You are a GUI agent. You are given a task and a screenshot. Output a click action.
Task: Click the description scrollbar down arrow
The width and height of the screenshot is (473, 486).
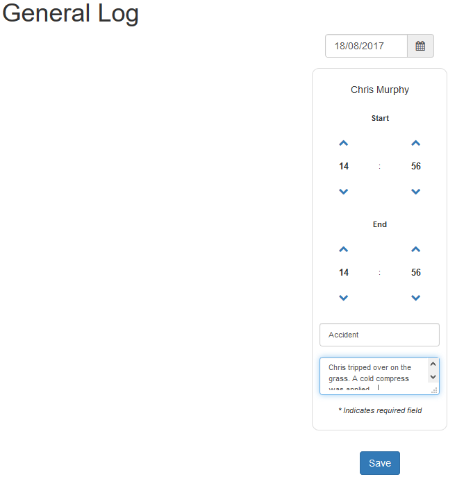pyautogui.click(x=433, y=377)
